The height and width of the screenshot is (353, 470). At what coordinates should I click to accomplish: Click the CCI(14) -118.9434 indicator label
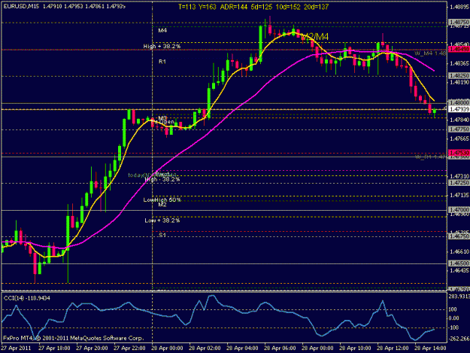tap(26, 298)
